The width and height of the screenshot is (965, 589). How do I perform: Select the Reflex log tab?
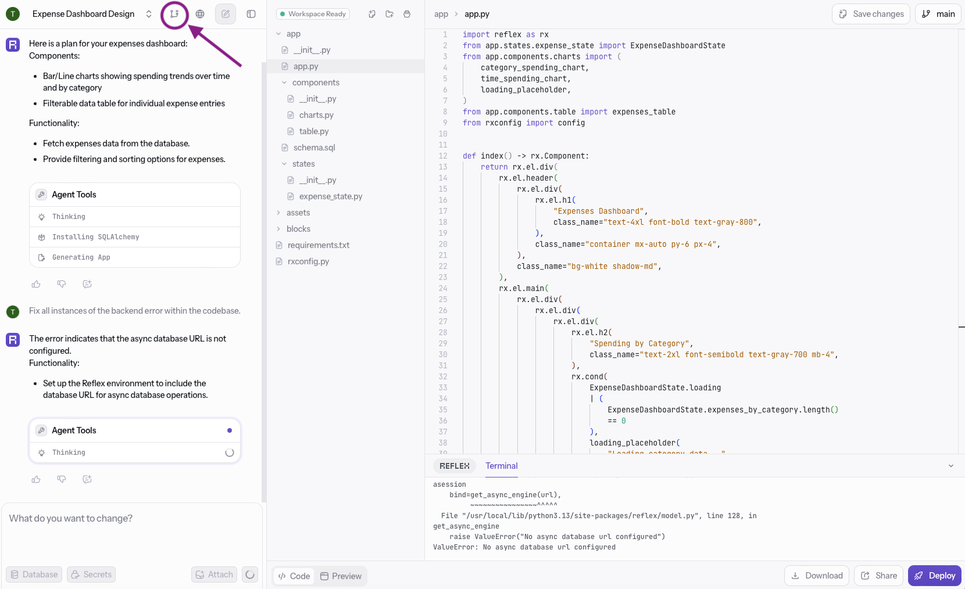coord(454,466)
